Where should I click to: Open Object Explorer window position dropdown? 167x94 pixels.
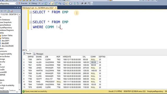[15, 8]
